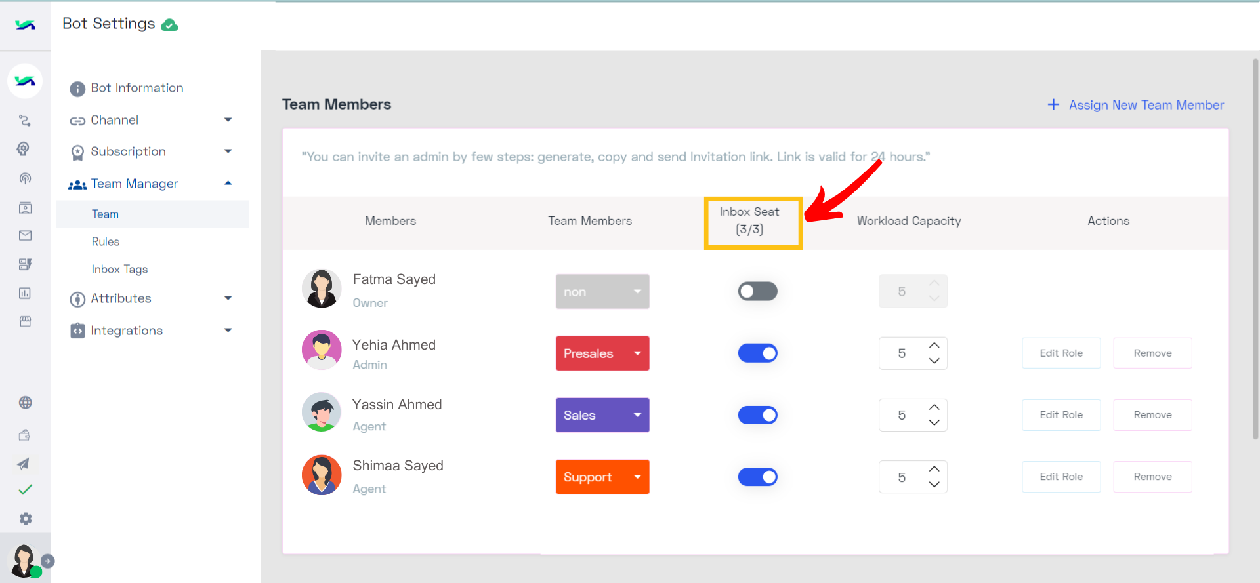Image resolution: width=1260 pixels, height=583 pixels.
Task: Disable inbox seat for Yehia Ahmed
Action: (x=758, y=353)
